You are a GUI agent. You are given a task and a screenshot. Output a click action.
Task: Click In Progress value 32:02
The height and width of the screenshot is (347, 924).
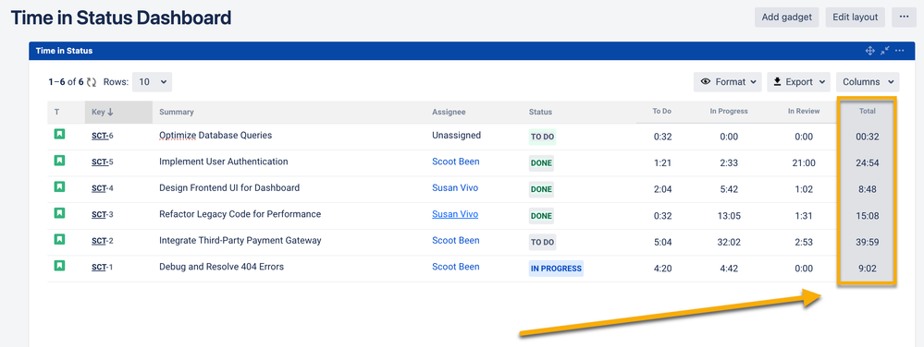pyautogui.click(x=729, y=242)
